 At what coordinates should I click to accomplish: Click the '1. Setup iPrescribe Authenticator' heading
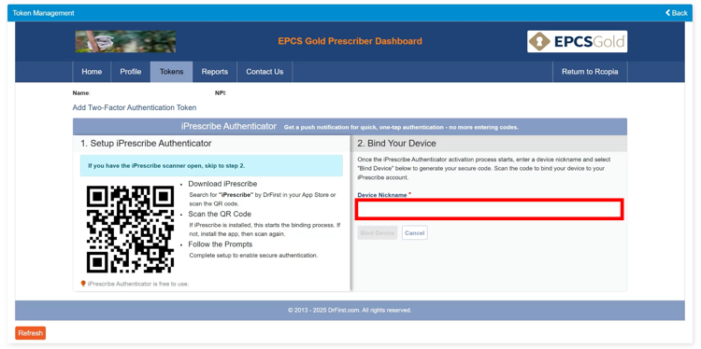click(146, 144)
